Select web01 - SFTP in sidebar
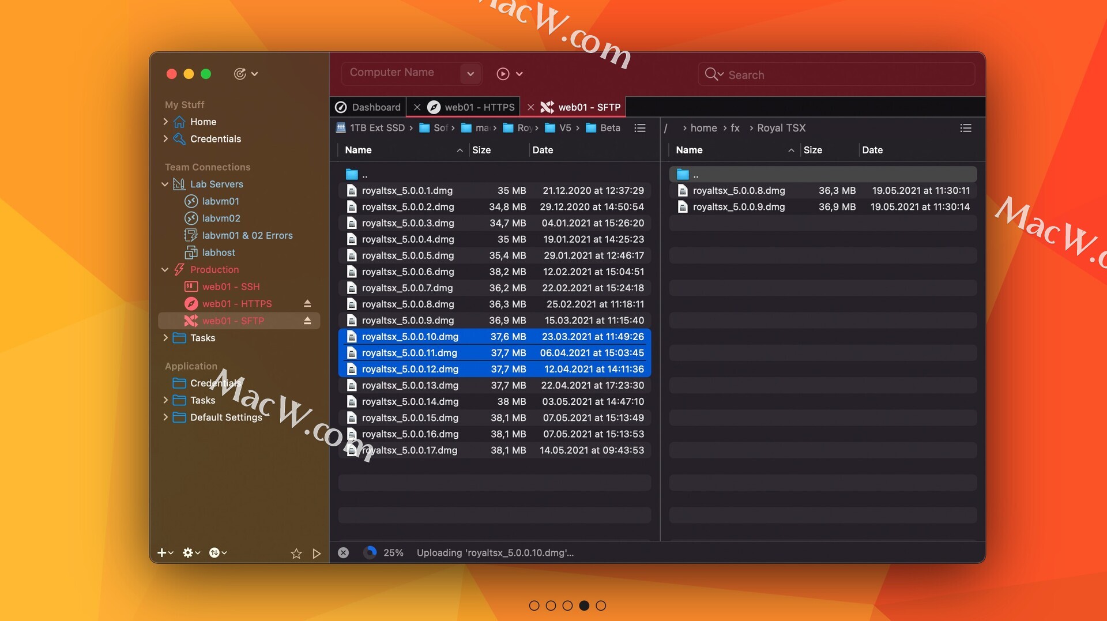Viewport: 1107px width, 621px height. click(233, 321)
